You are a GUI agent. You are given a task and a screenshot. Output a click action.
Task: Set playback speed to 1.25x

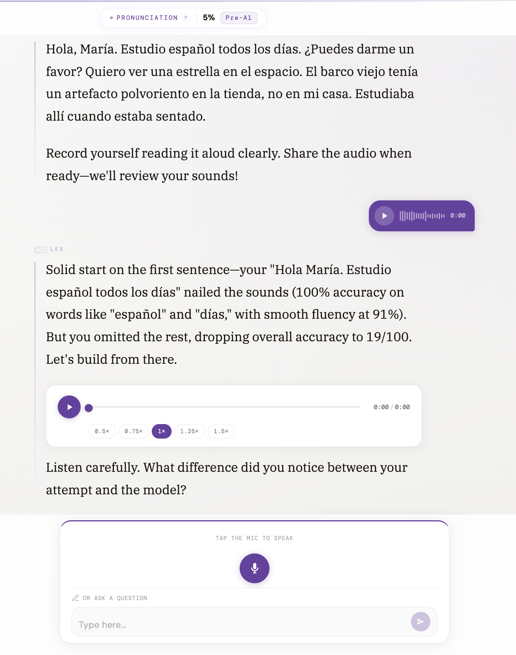[x=189, y=431]
